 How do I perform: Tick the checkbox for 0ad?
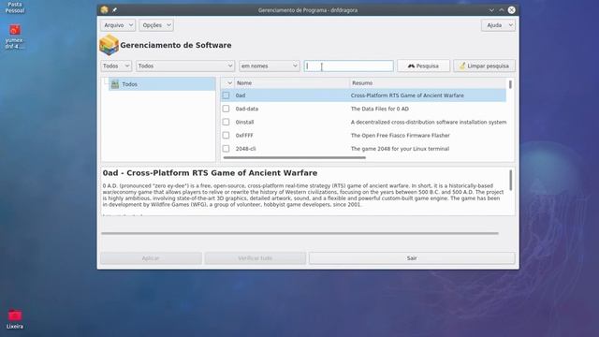(x=226, y=95)
